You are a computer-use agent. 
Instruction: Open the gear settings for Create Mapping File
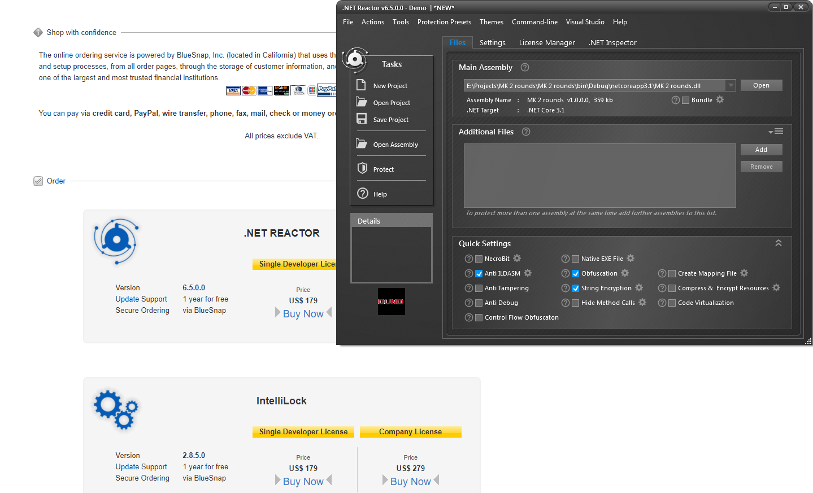(x=744, y=273)
